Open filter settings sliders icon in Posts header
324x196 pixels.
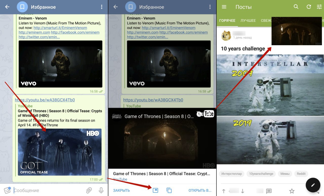point(319,7)
